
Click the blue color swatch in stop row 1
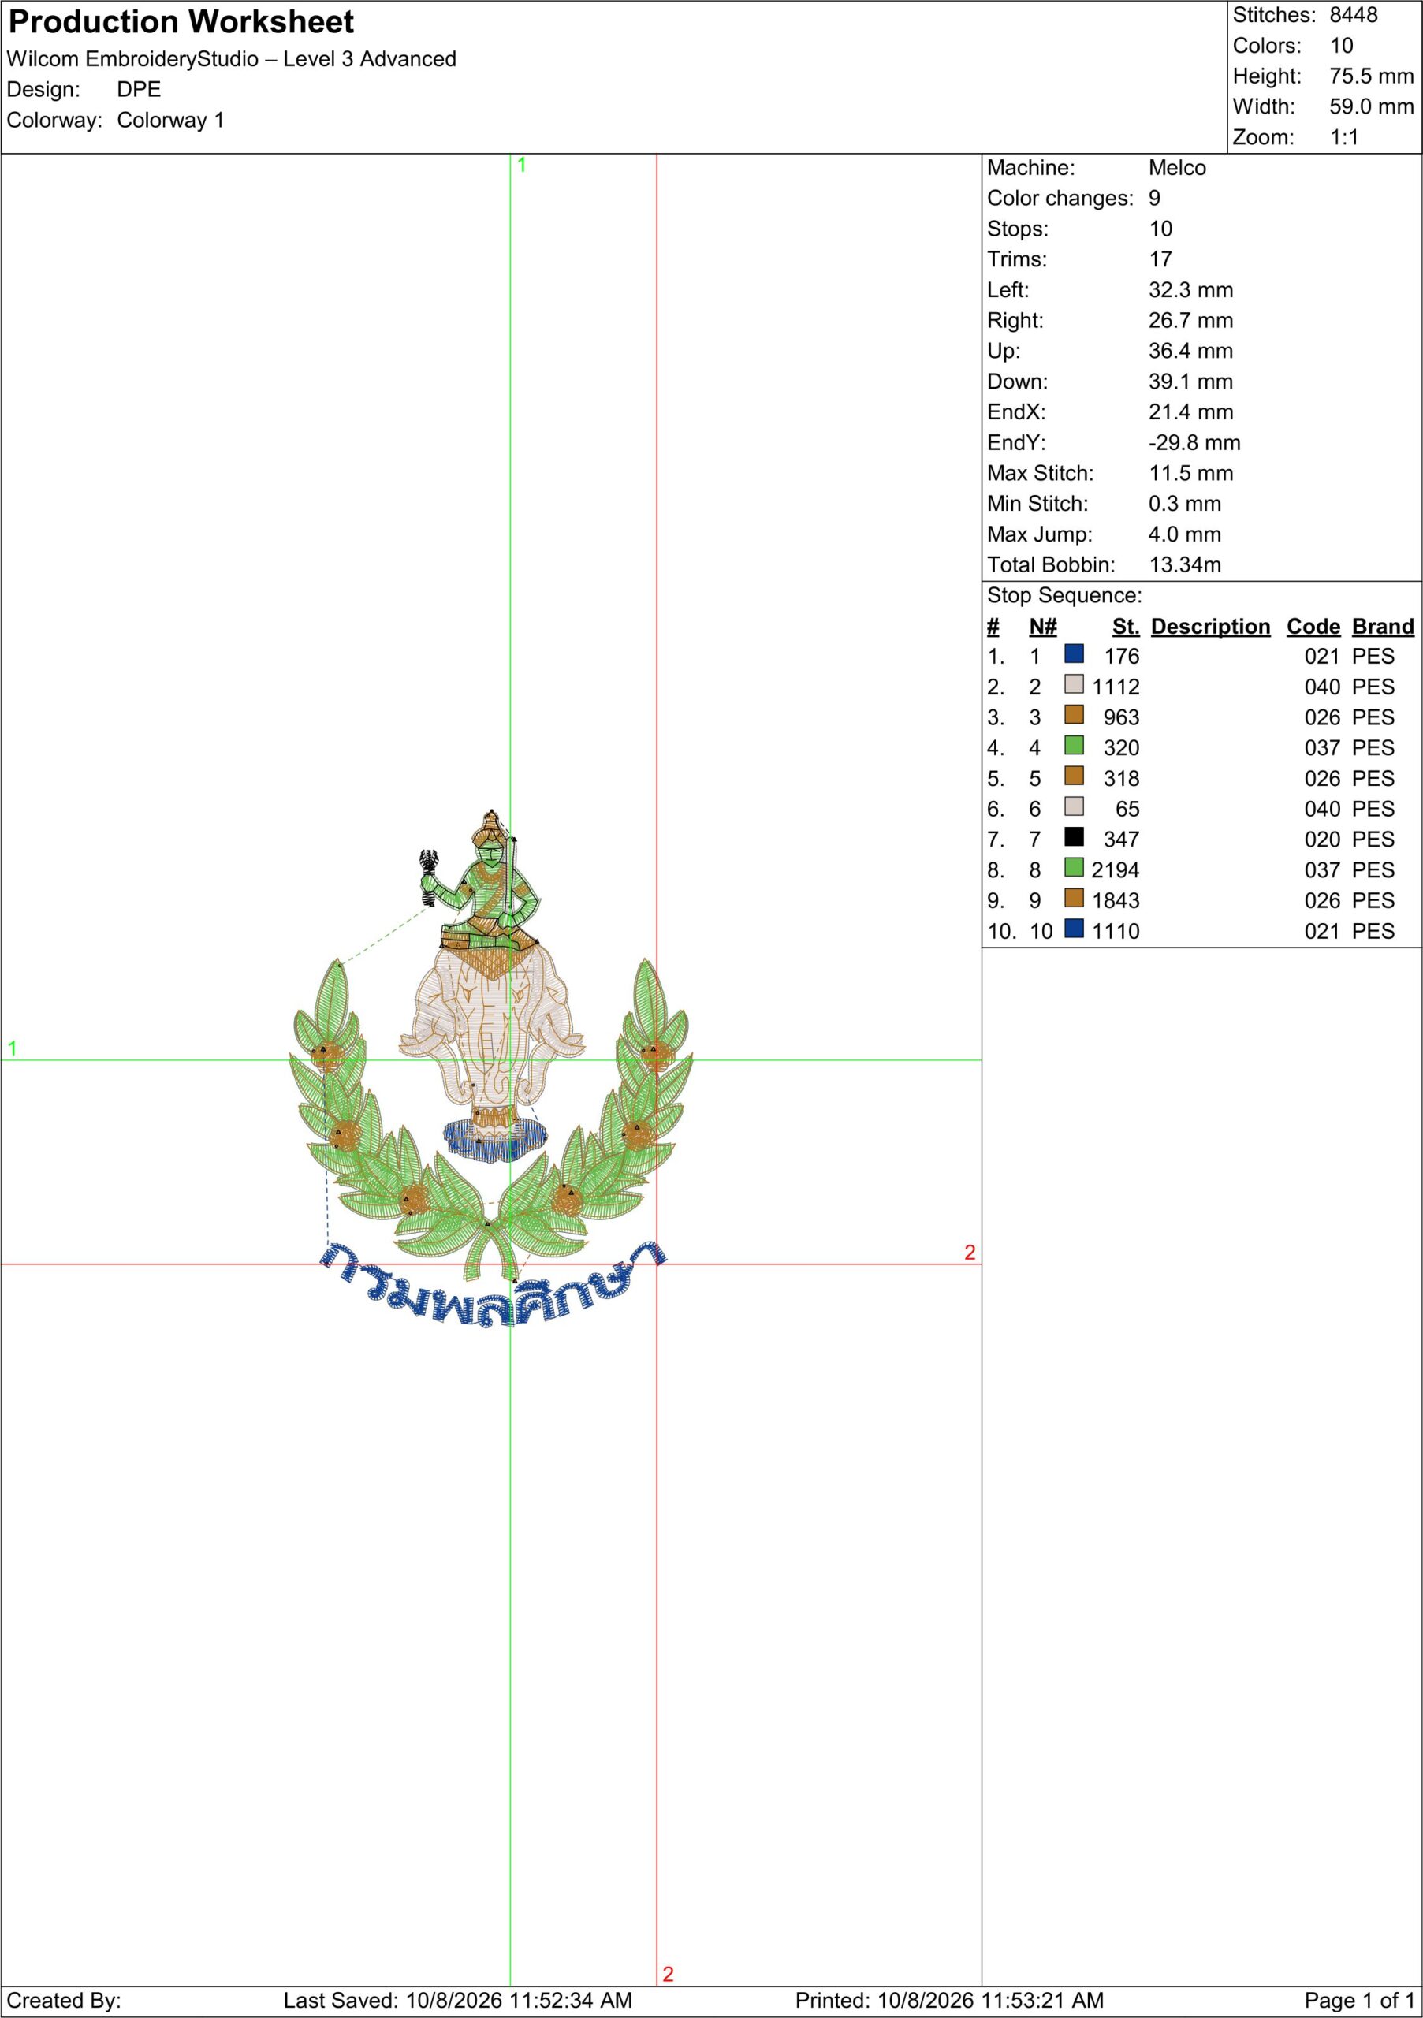click(x=1074, y=653)
